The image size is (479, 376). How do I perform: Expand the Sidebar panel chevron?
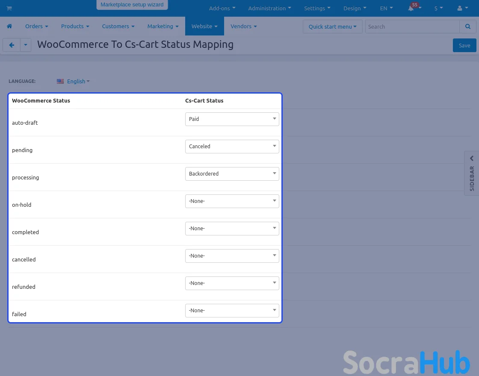tap(472, 159)
